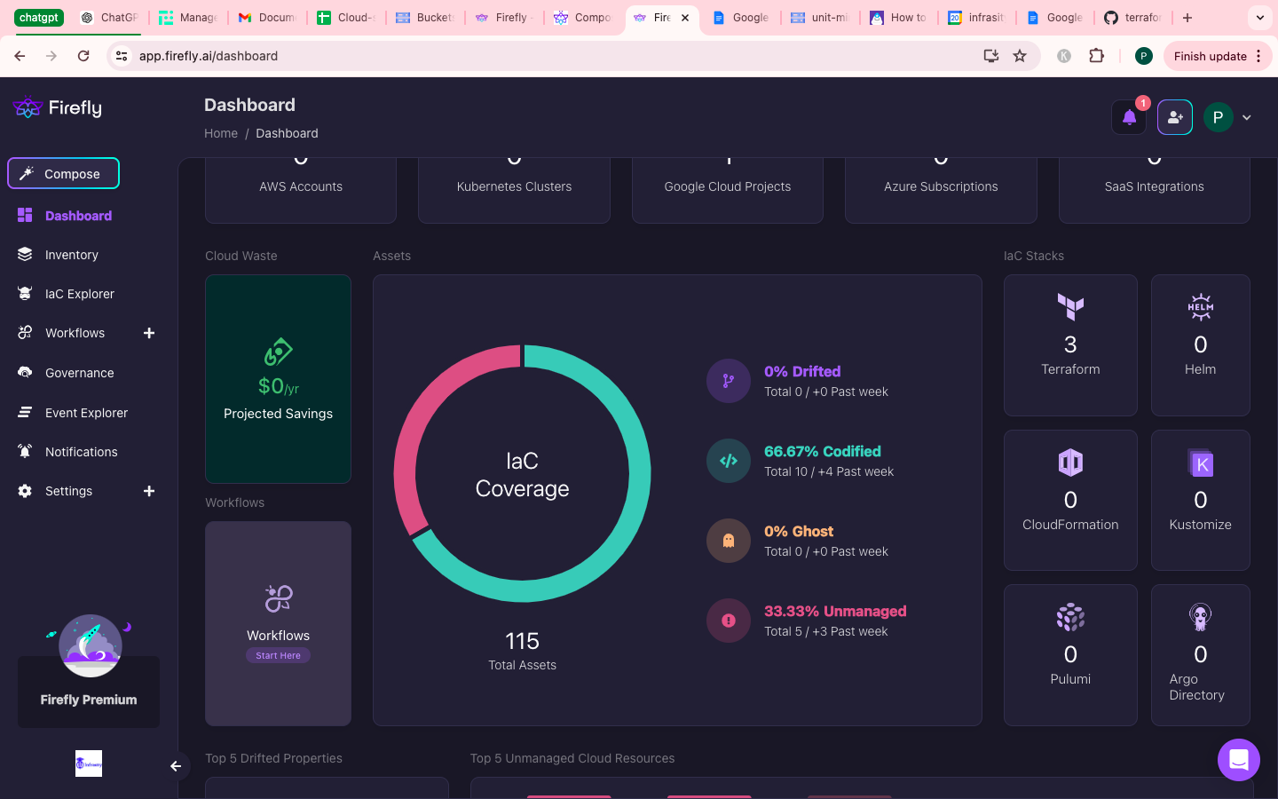
Task: Switch to the Dashboard menu item
Action: tap(78, 215)
